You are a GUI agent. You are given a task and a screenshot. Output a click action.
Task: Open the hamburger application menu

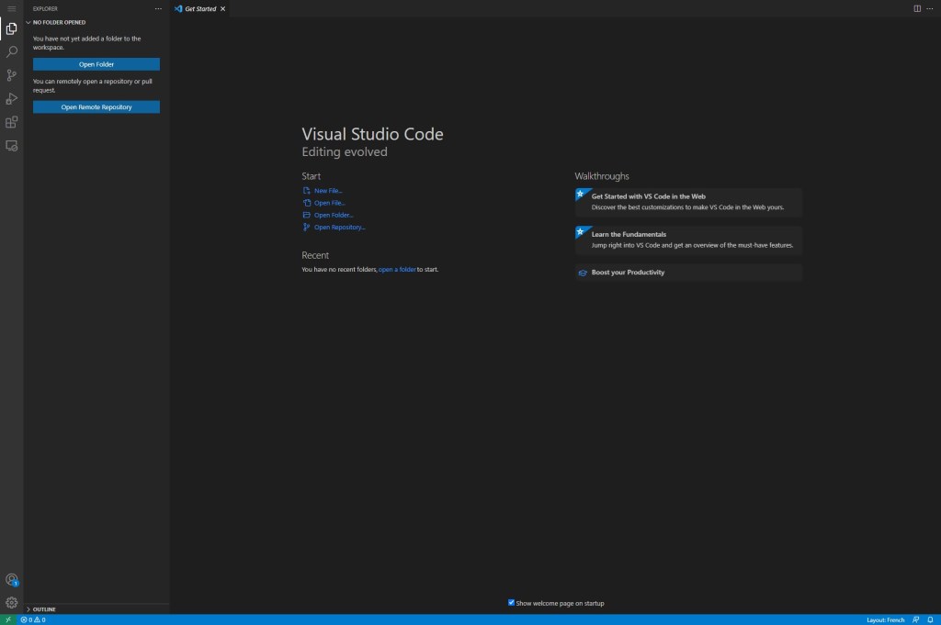tap(12, 8)
